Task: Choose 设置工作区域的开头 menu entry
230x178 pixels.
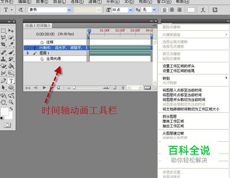Action: [178, 66]
